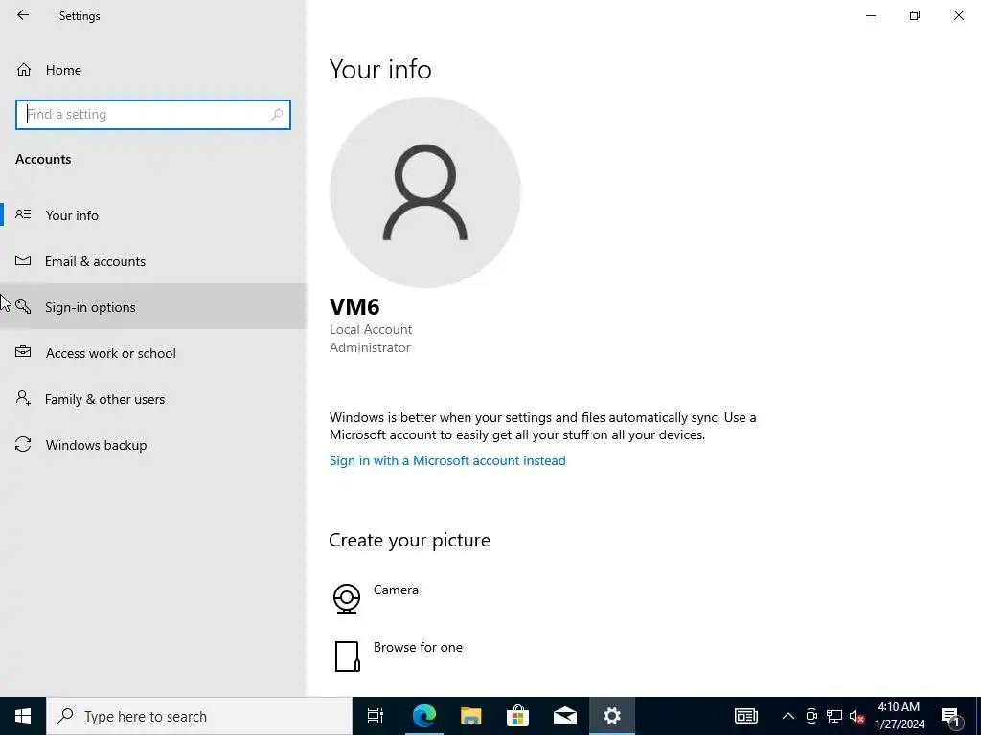The width and height of the screenshot is (981, 735).
Task: Click the Home house icon
Action: point(24,69)
